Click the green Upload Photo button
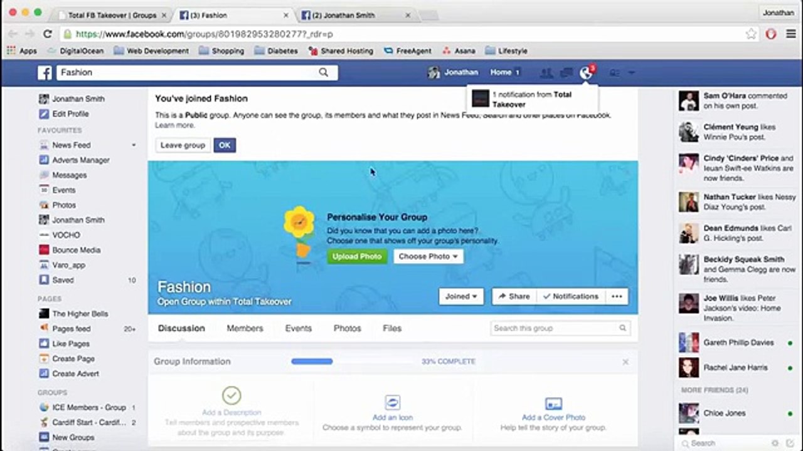Viewport: 803px width, 451px height. tap(357, 256)
